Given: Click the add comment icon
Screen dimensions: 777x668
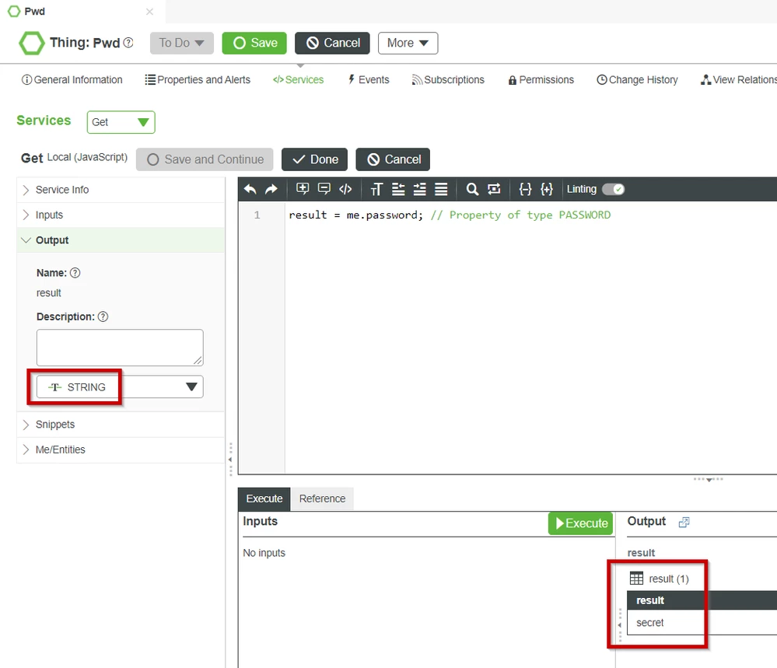Looking at the screenshot, I should pyautogui.click(x=303, y=189).
